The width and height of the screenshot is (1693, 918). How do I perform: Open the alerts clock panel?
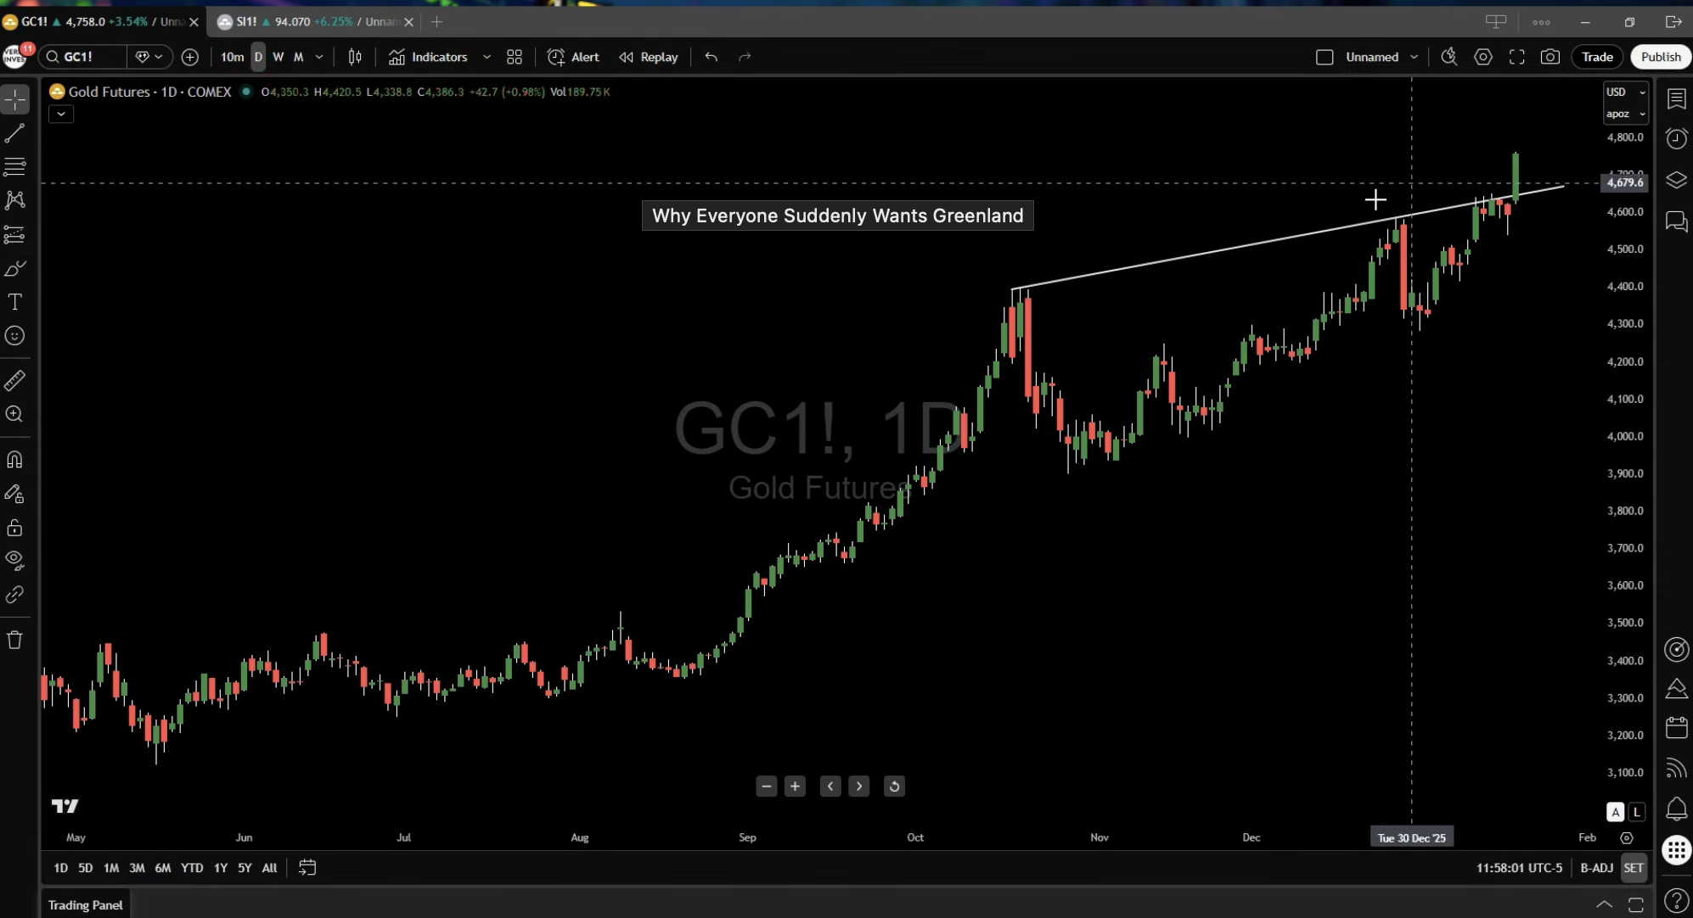(x=1676, y=139)
